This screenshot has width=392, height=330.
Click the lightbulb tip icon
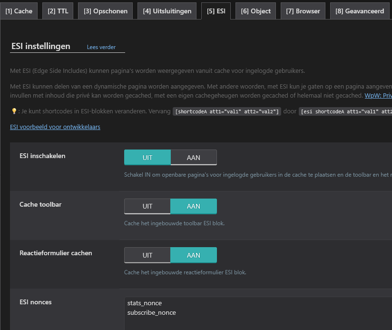[x=14, y=111]
